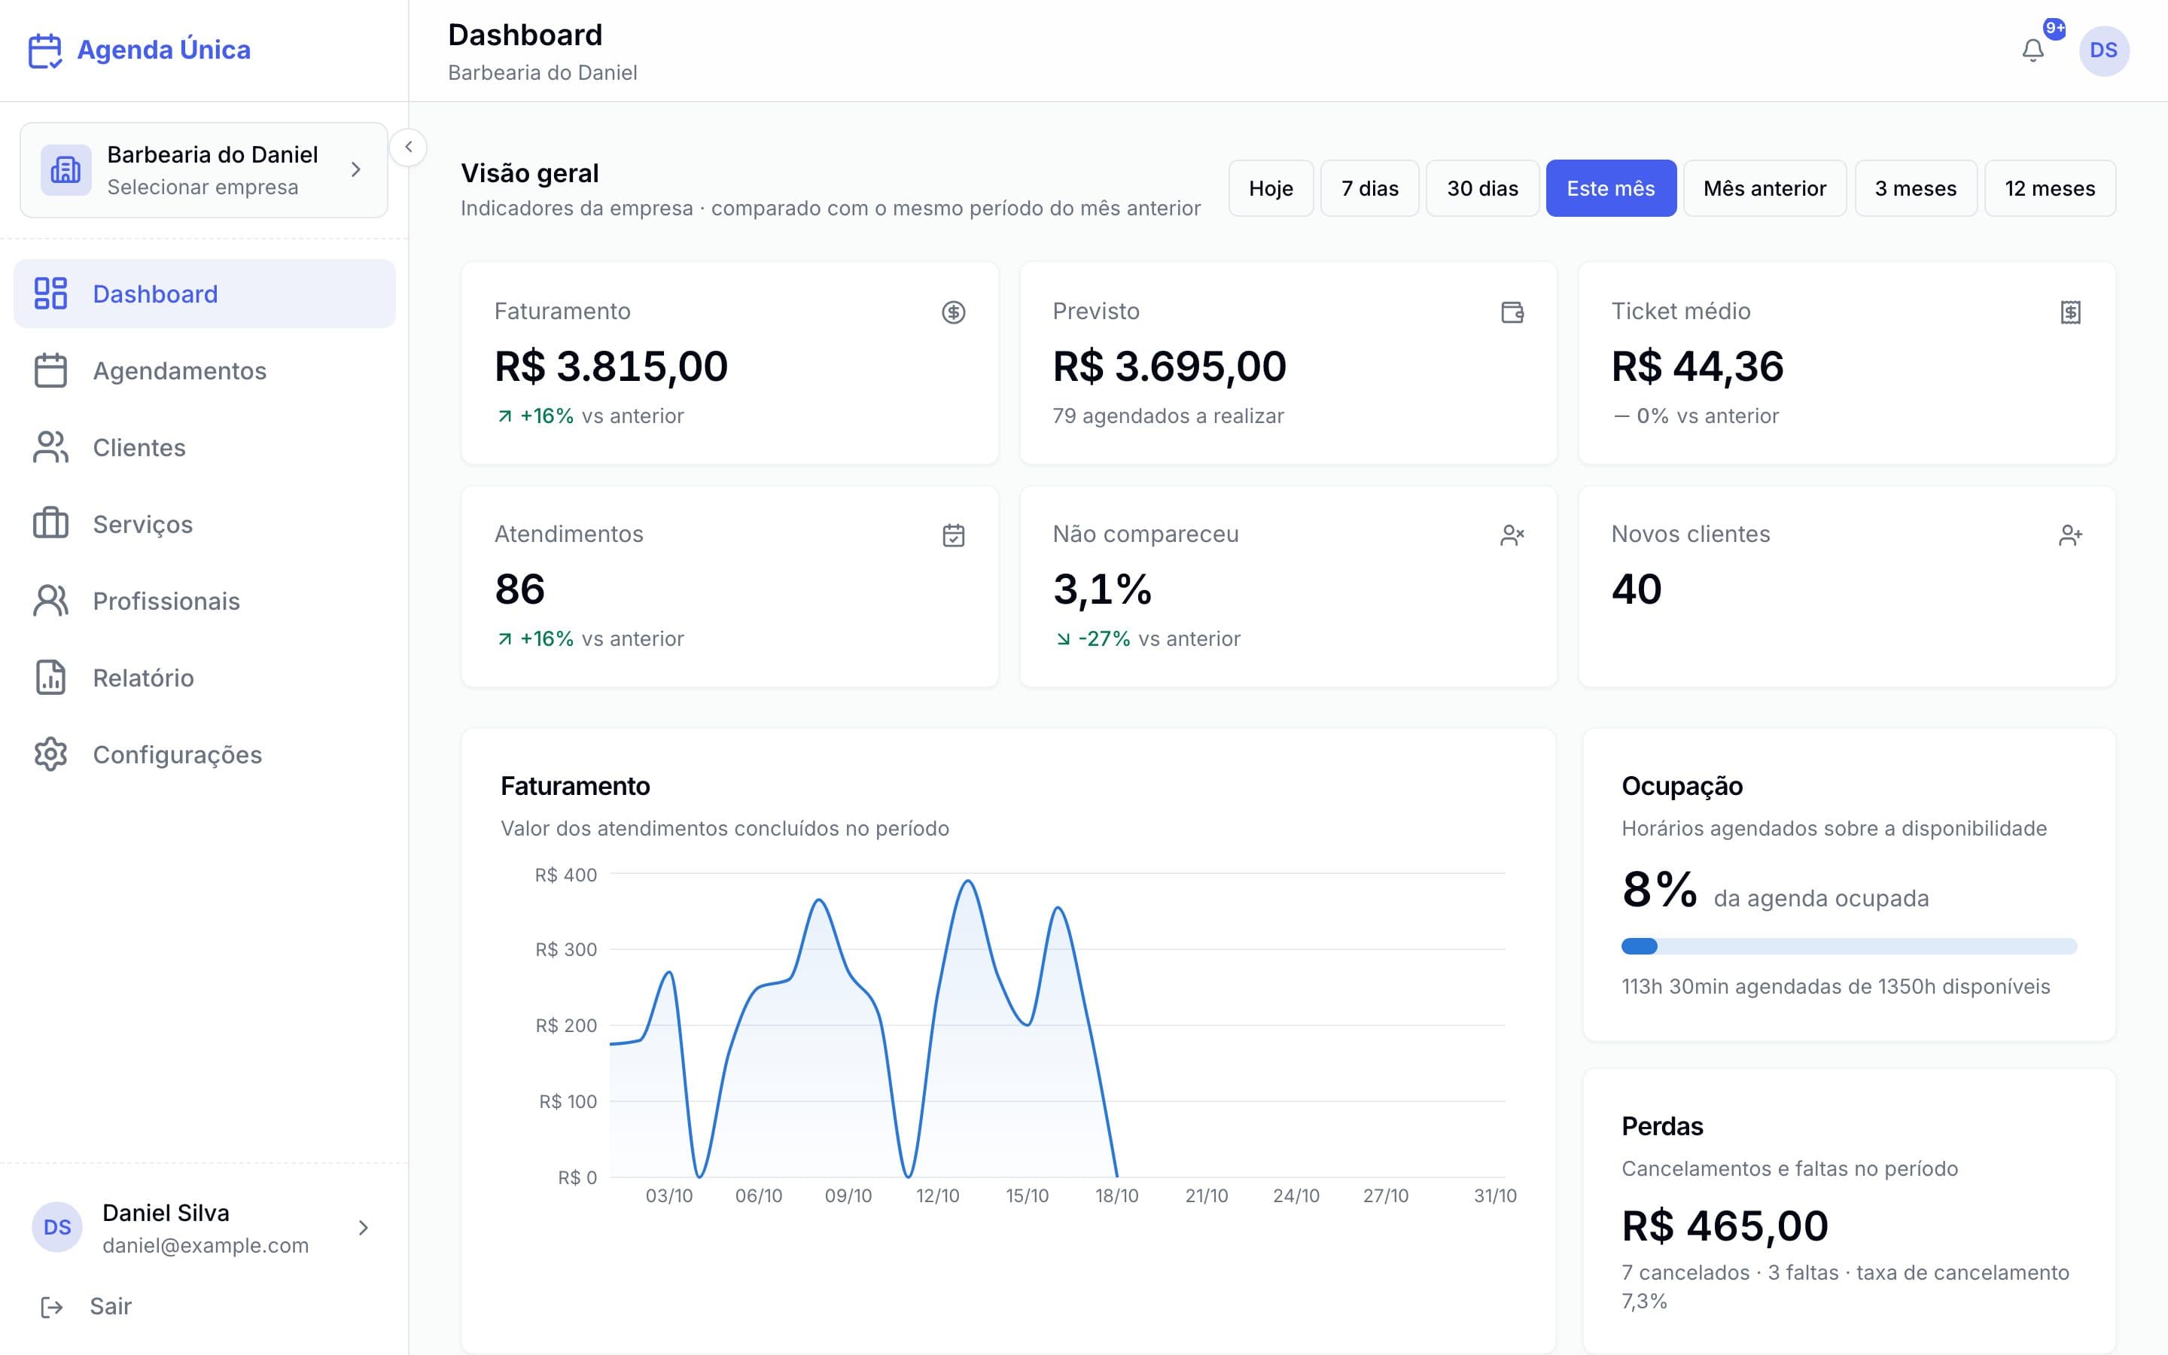Open the notifications bell icon
This screenshot has height=1355, width=2168.
pos(2032,50)
